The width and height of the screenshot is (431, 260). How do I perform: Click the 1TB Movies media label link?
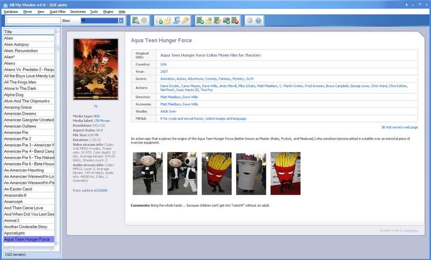(102, 121)
